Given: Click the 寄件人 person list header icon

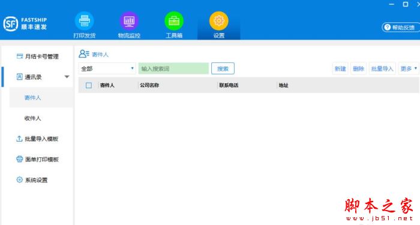Looking at the screenshot, I should pos(84,54).
